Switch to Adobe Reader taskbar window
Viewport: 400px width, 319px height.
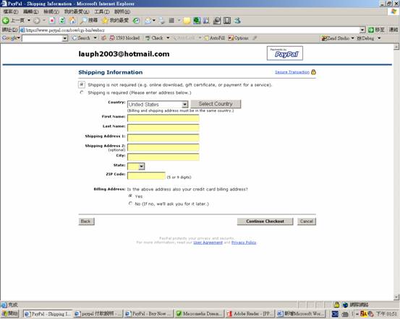click(250, 313)
